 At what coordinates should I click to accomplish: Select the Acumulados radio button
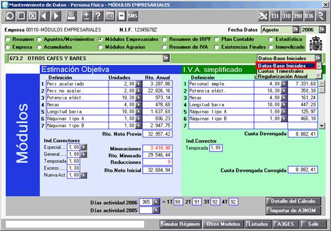pos(39,47)
